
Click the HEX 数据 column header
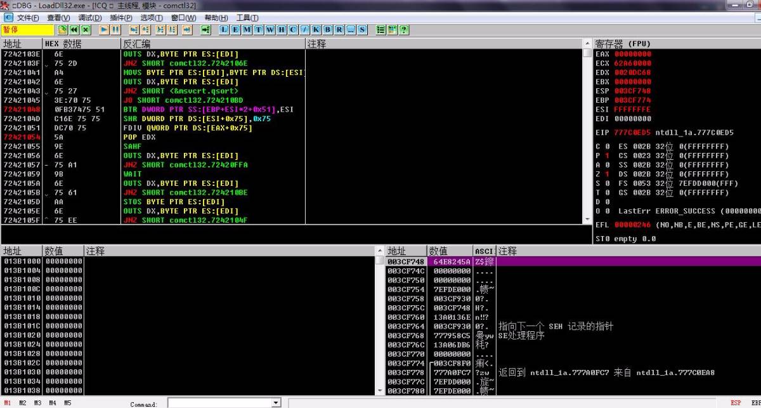tap(82, 44)
